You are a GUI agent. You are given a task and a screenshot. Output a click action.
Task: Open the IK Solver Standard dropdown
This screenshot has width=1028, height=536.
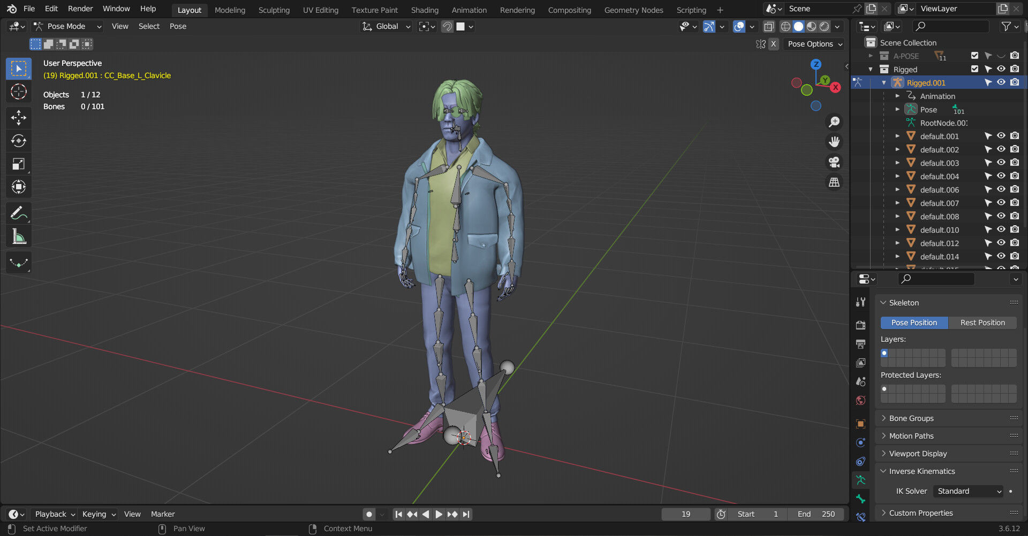pyautogui.click(x=968, y=491)
